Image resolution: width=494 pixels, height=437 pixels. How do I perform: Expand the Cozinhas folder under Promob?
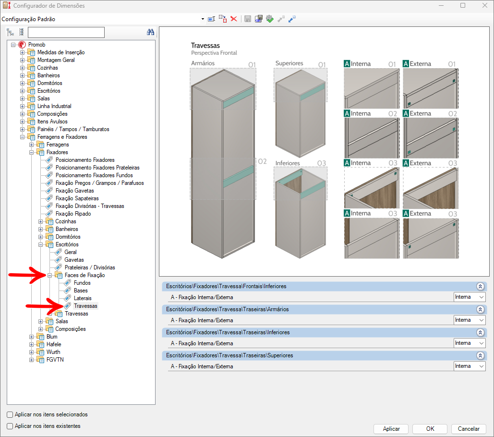click(x=22, y=68)
